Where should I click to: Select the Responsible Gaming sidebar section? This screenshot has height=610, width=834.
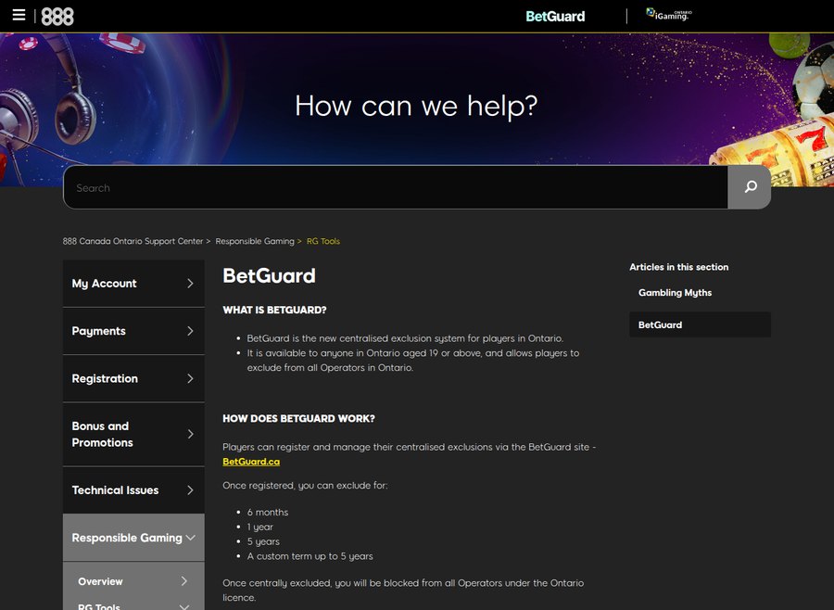(133, 538)
